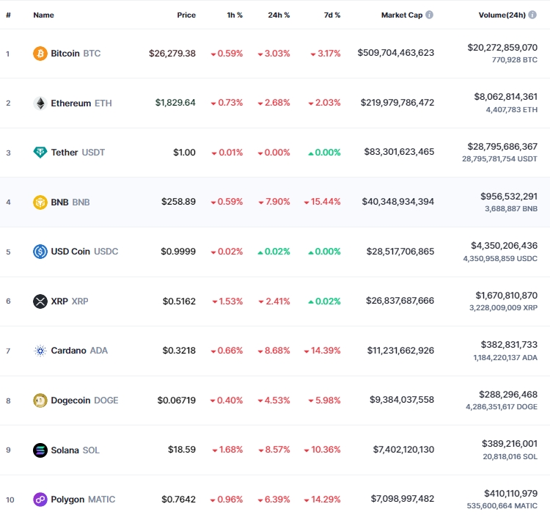
Task: Sort by the 7d % column header
Action: coord(332,15)
